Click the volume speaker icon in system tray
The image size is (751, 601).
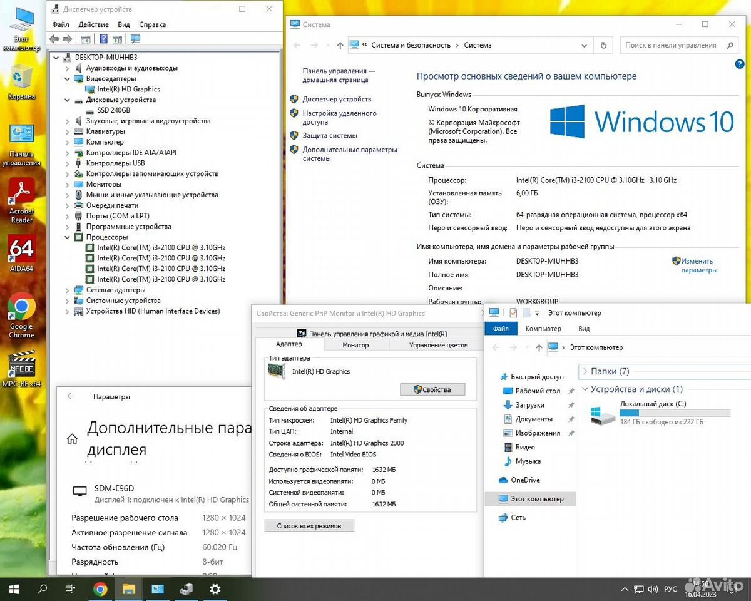(653, 589)
